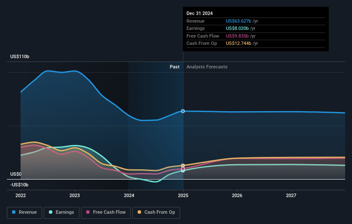Click the Earnings row label in tooltip
Screen dimensions: 352x224
coord(196,28)
